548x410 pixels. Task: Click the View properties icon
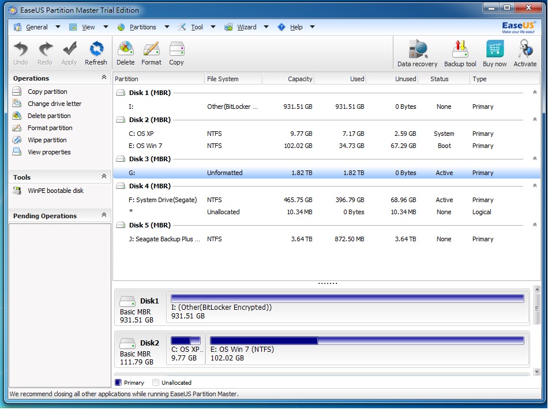tap(17, 152)
